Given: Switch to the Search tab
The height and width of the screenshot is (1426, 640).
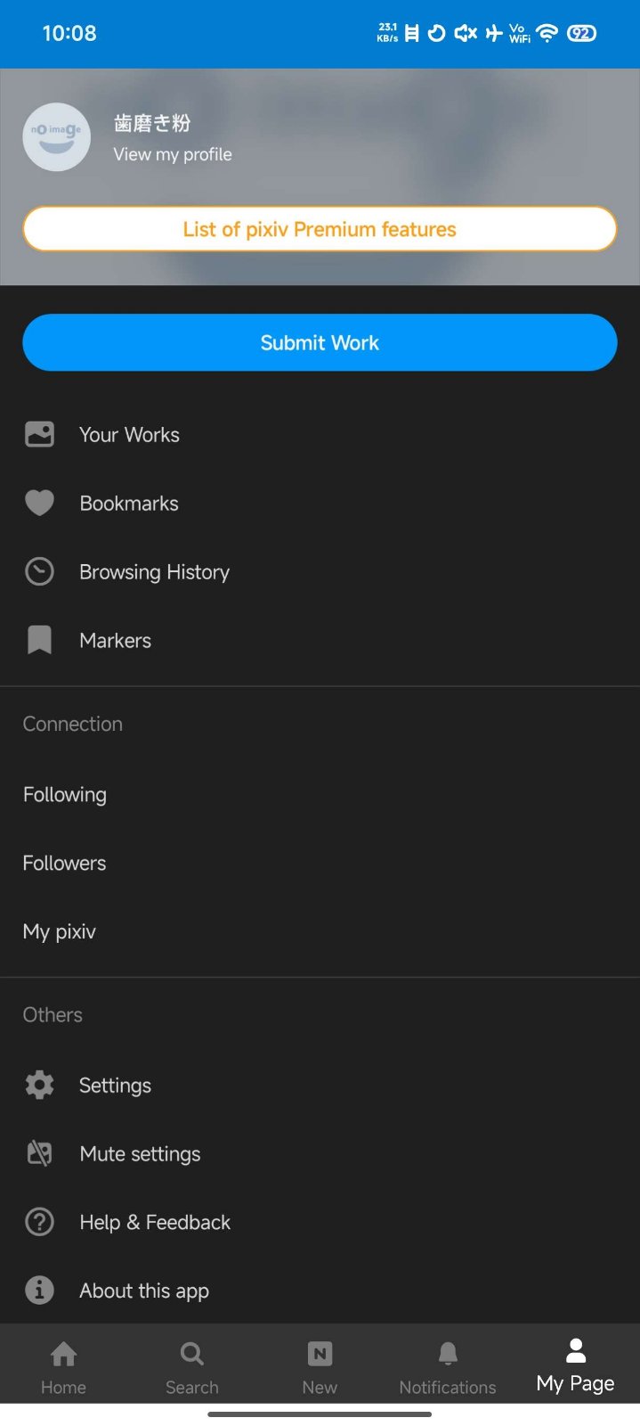Looking at the screenshot, I should click(191, 1366).
